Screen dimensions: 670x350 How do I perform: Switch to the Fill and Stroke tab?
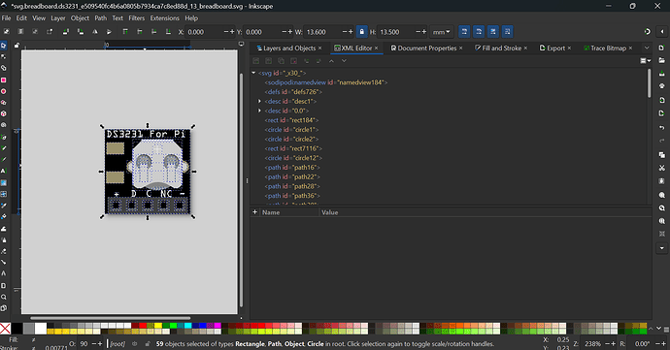point(498,48)
